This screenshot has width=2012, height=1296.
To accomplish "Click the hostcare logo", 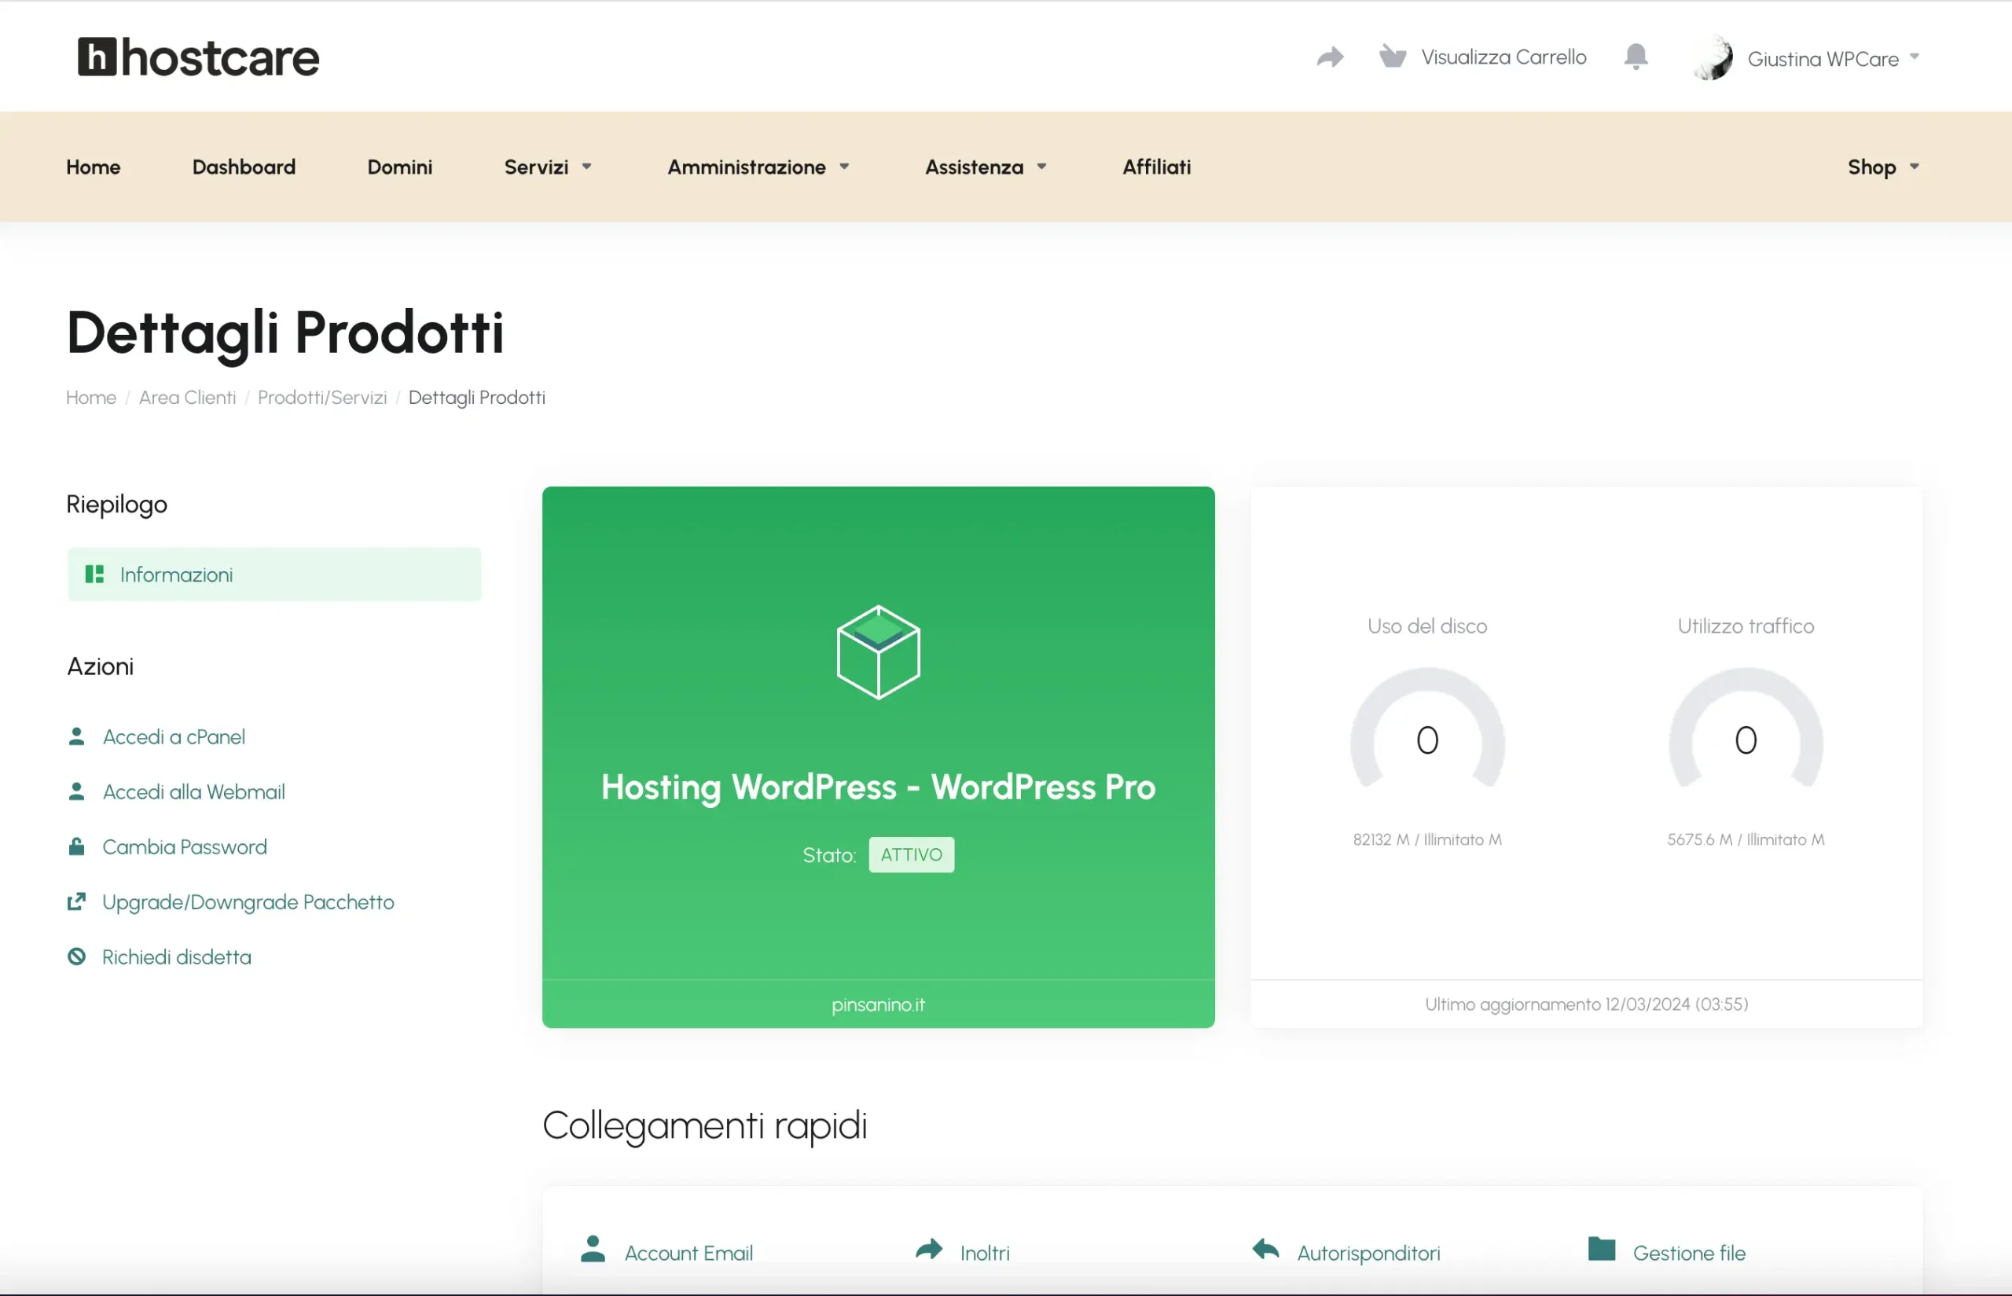I will pyautogui.click(x=199, y=57).
